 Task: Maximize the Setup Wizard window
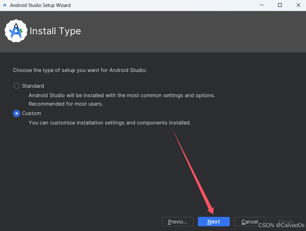[280, 5]
